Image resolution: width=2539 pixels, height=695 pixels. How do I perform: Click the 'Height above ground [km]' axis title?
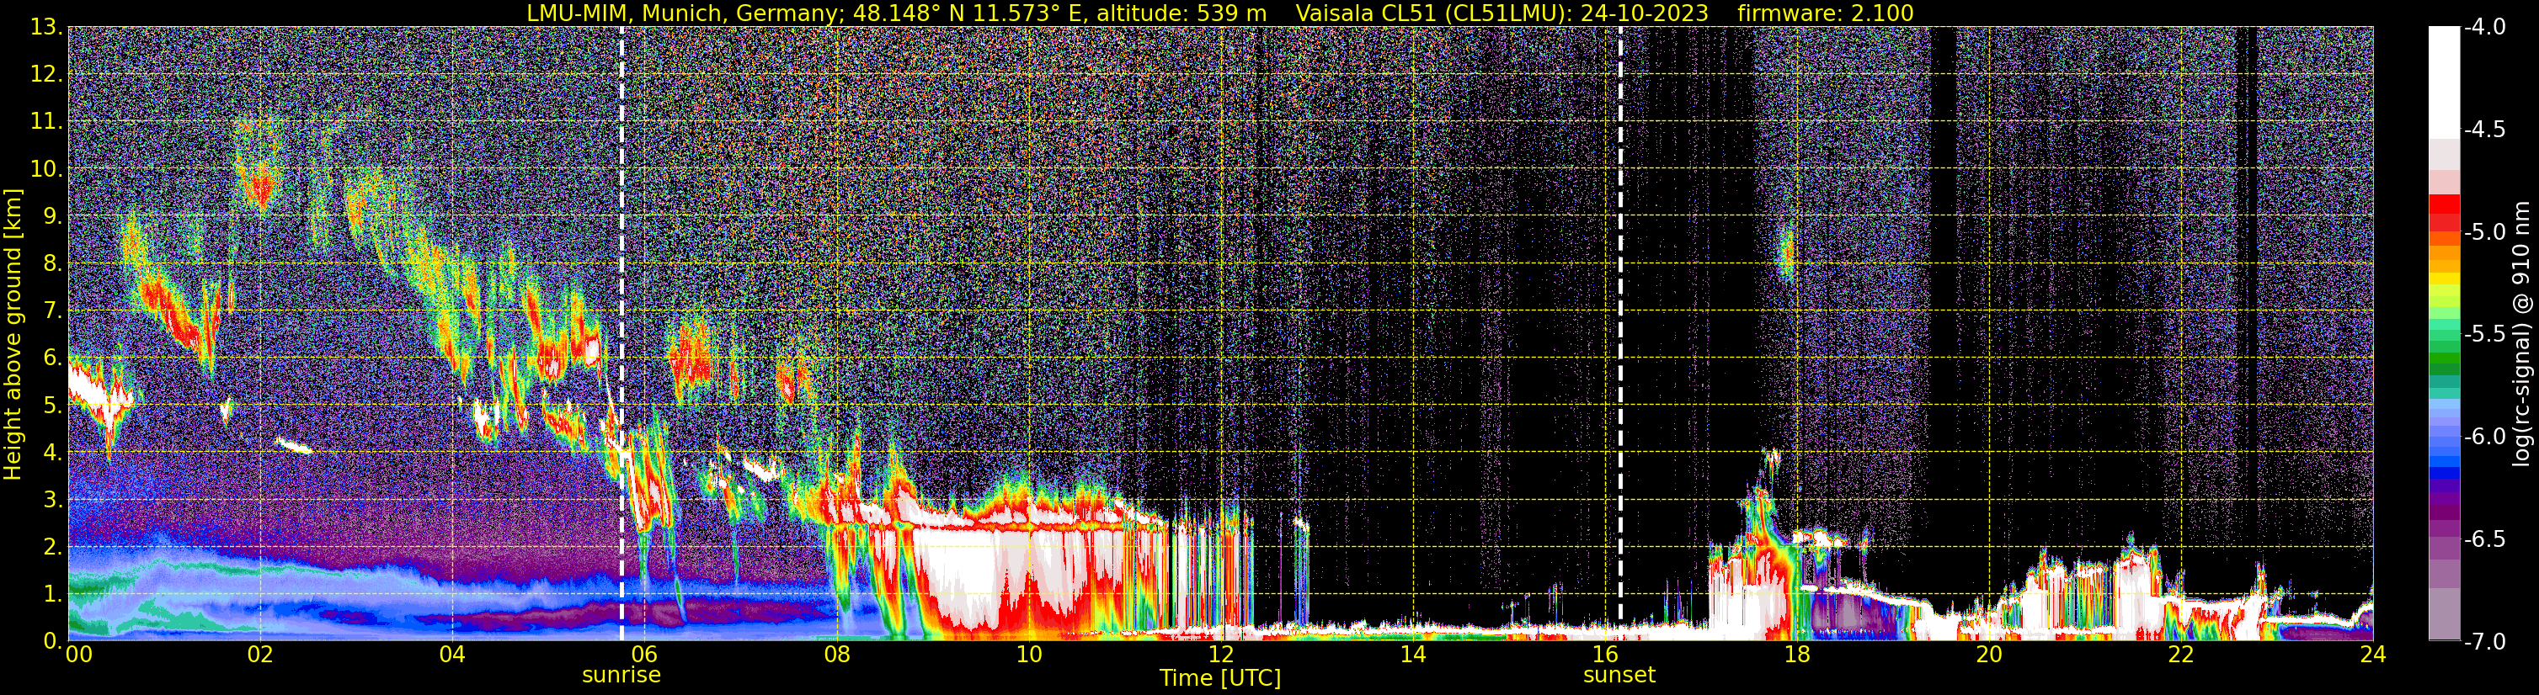click(x=13, y=335)
